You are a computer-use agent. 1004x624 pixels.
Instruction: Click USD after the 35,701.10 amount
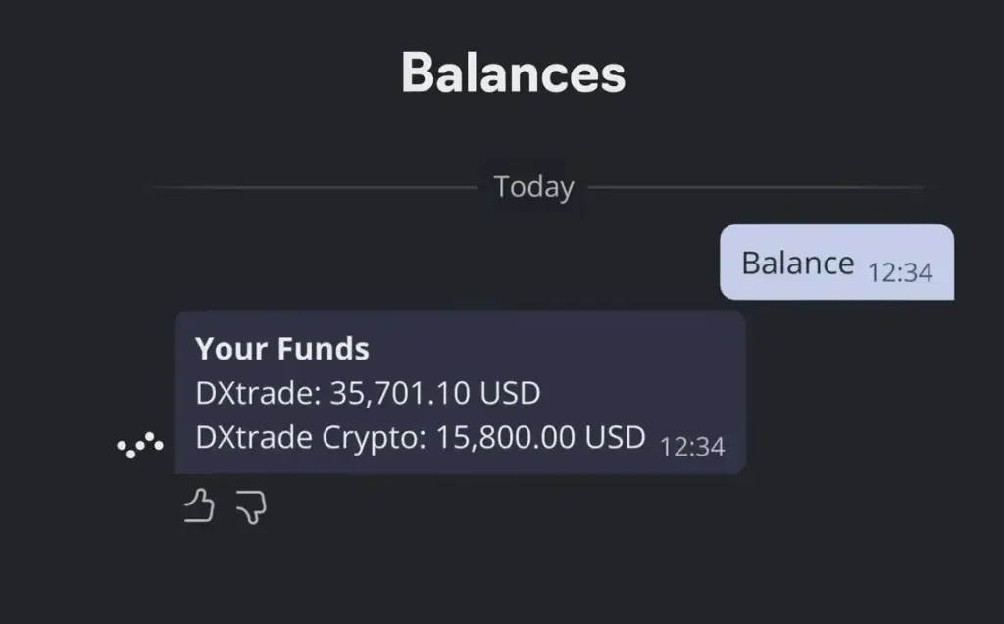click(510, 393)
